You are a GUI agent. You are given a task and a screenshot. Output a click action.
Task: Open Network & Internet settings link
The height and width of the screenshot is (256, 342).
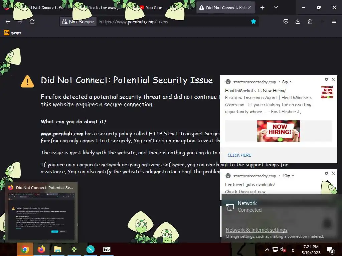point(256,230)
